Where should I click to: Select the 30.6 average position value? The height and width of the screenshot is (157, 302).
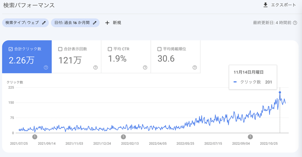point(166,58)
